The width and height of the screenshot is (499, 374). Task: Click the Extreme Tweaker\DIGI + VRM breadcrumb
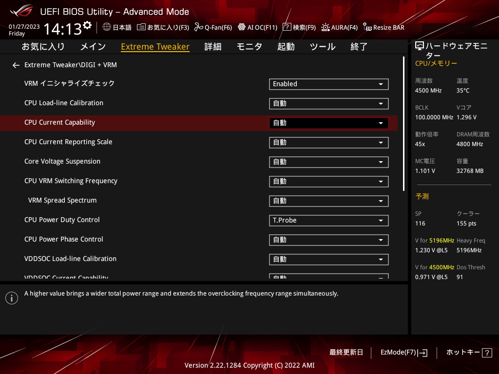[x=71, y=65]
